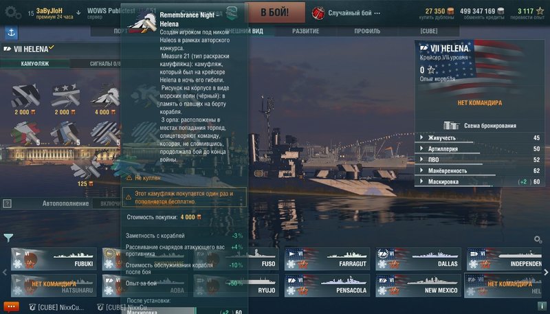Click the купить дублоны link
The height and width of the screenshot is (314, 550).
coord(436,17)
